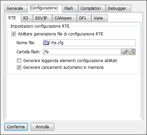The height and width of the screenshot is (135, 147).
Task: Click the Cartella flash: label
Action: click(x=29, y=52)
